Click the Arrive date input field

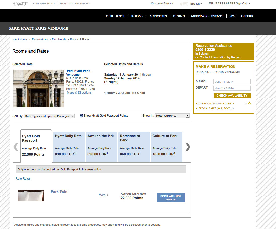pos(232,82)
